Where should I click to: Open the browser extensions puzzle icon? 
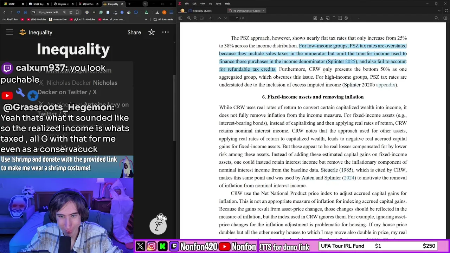136,12
